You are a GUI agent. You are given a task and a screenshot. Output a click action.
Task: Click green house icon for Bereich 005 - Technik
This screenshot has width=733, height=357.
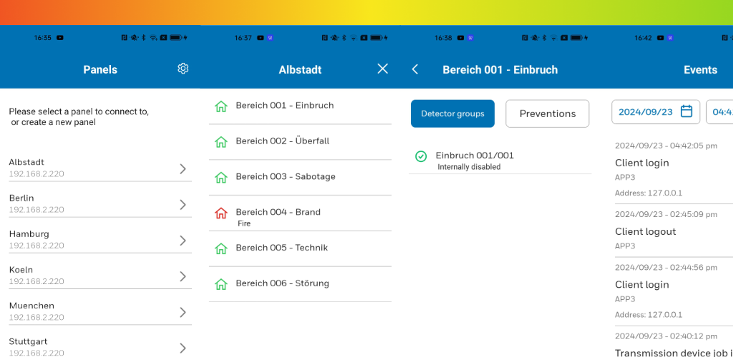coord(220,248)
